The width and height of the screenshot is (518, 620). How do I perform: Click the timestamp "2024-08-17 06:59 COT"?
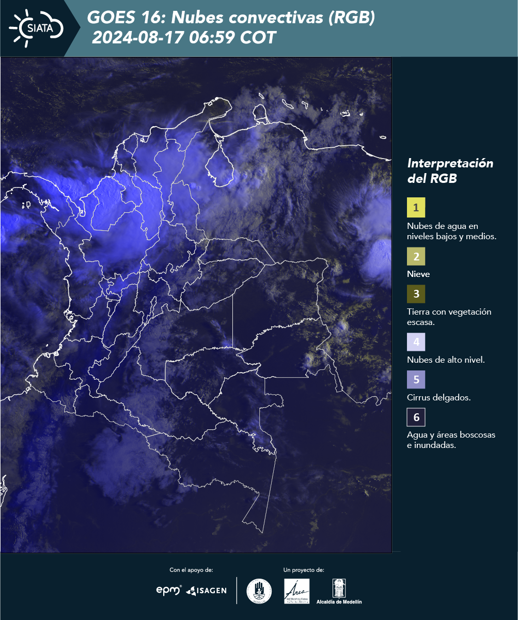point(184,38)
